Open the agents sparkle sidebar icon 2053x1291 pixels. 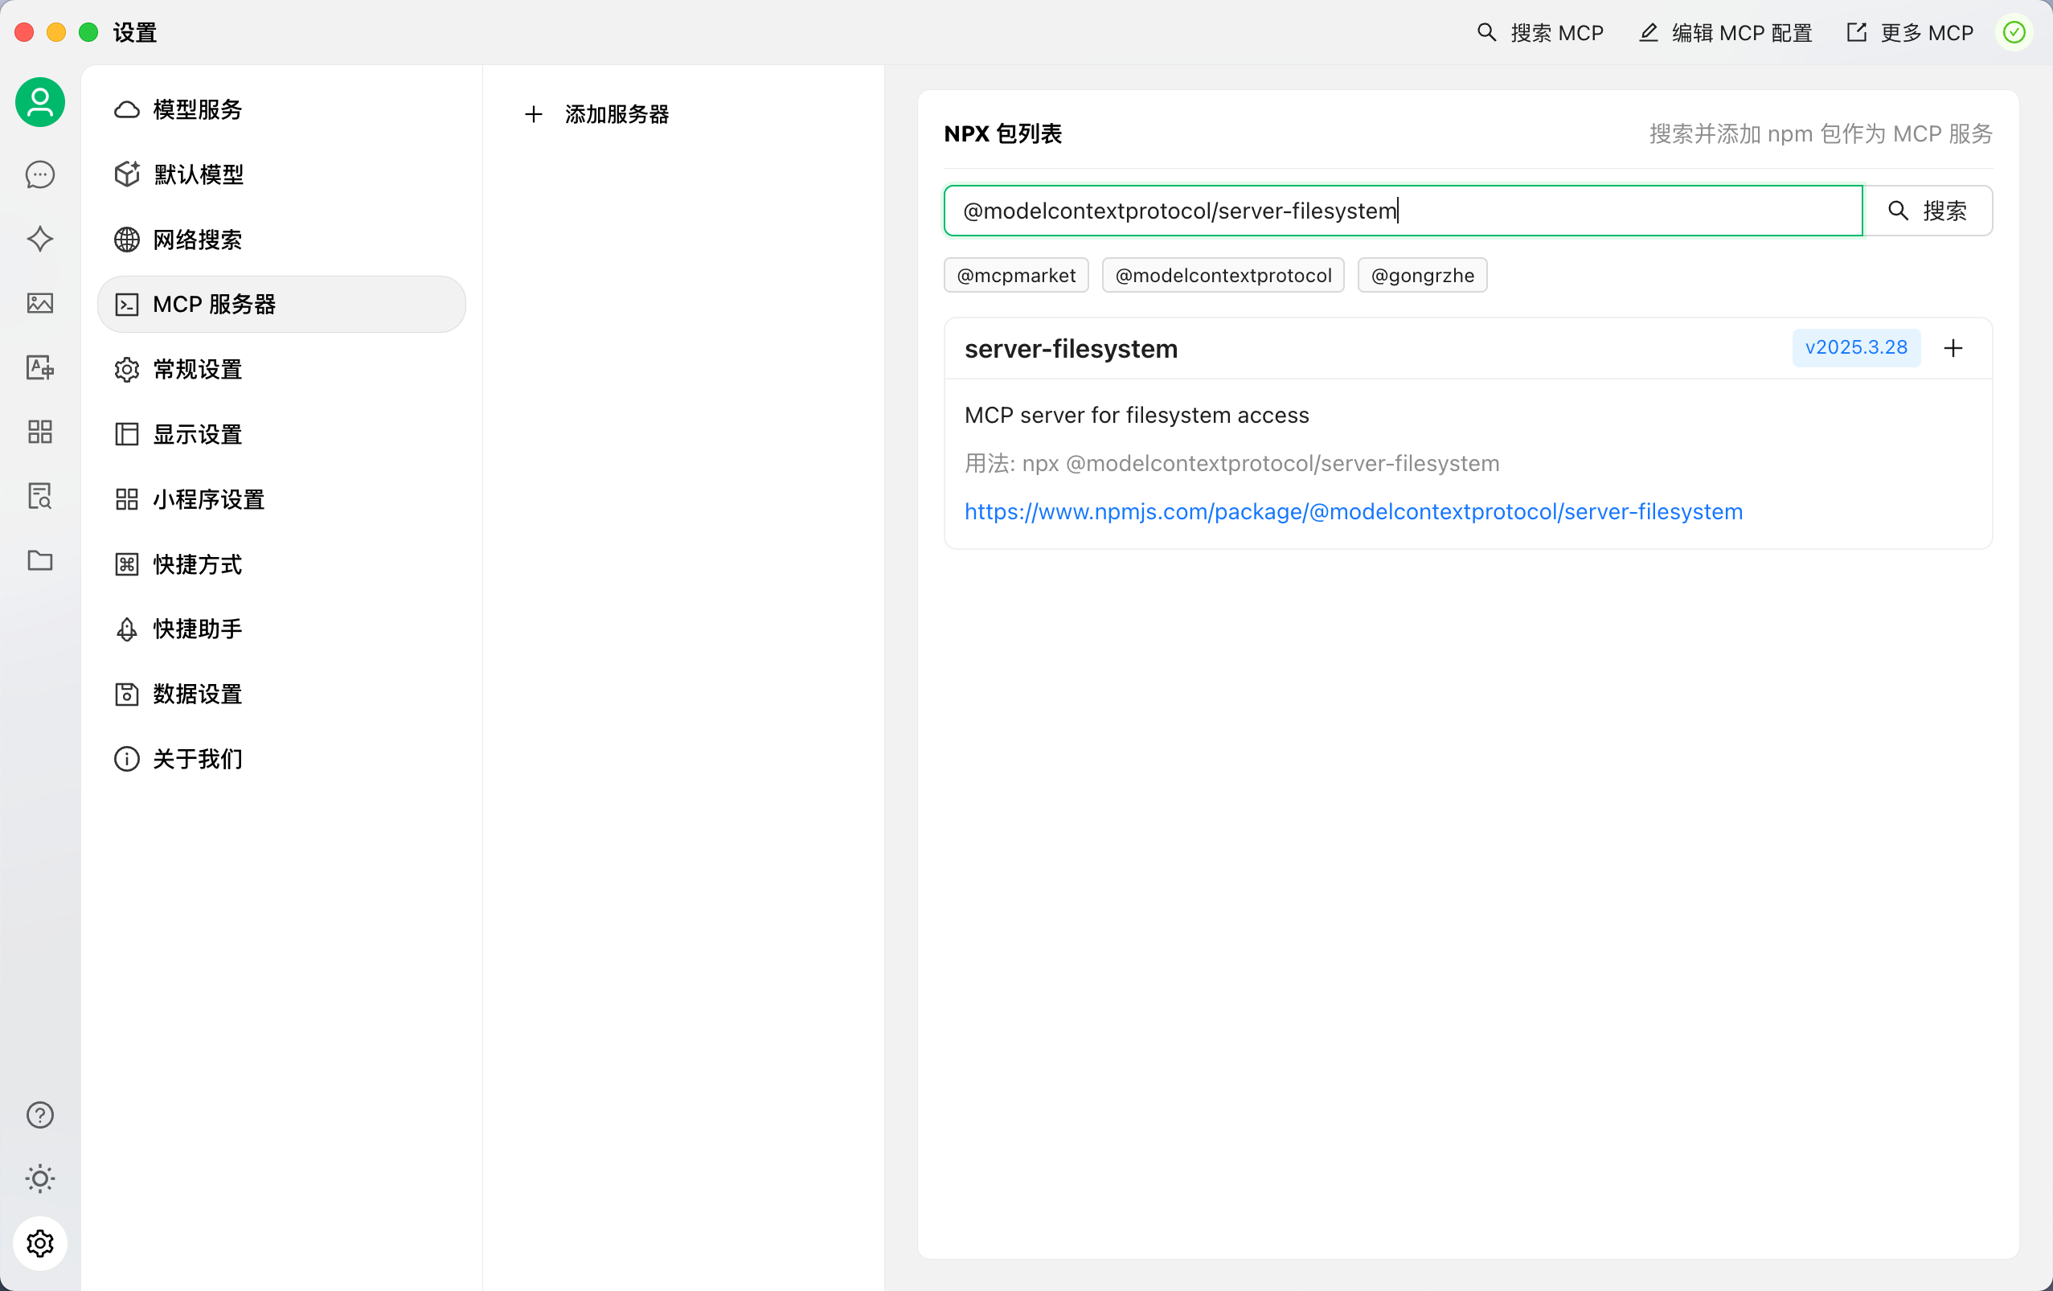[40, 239]
